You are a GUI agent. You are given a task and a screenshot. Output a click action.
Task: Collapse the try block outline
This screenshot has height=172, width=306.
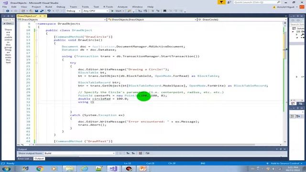click(36, 63)
